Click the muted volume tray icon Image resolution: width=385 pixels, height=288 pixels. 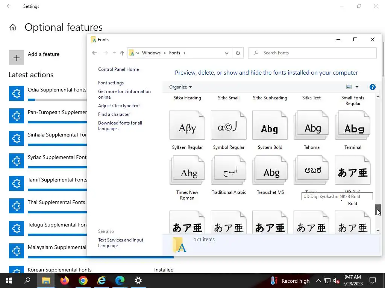tap(336, 281)
